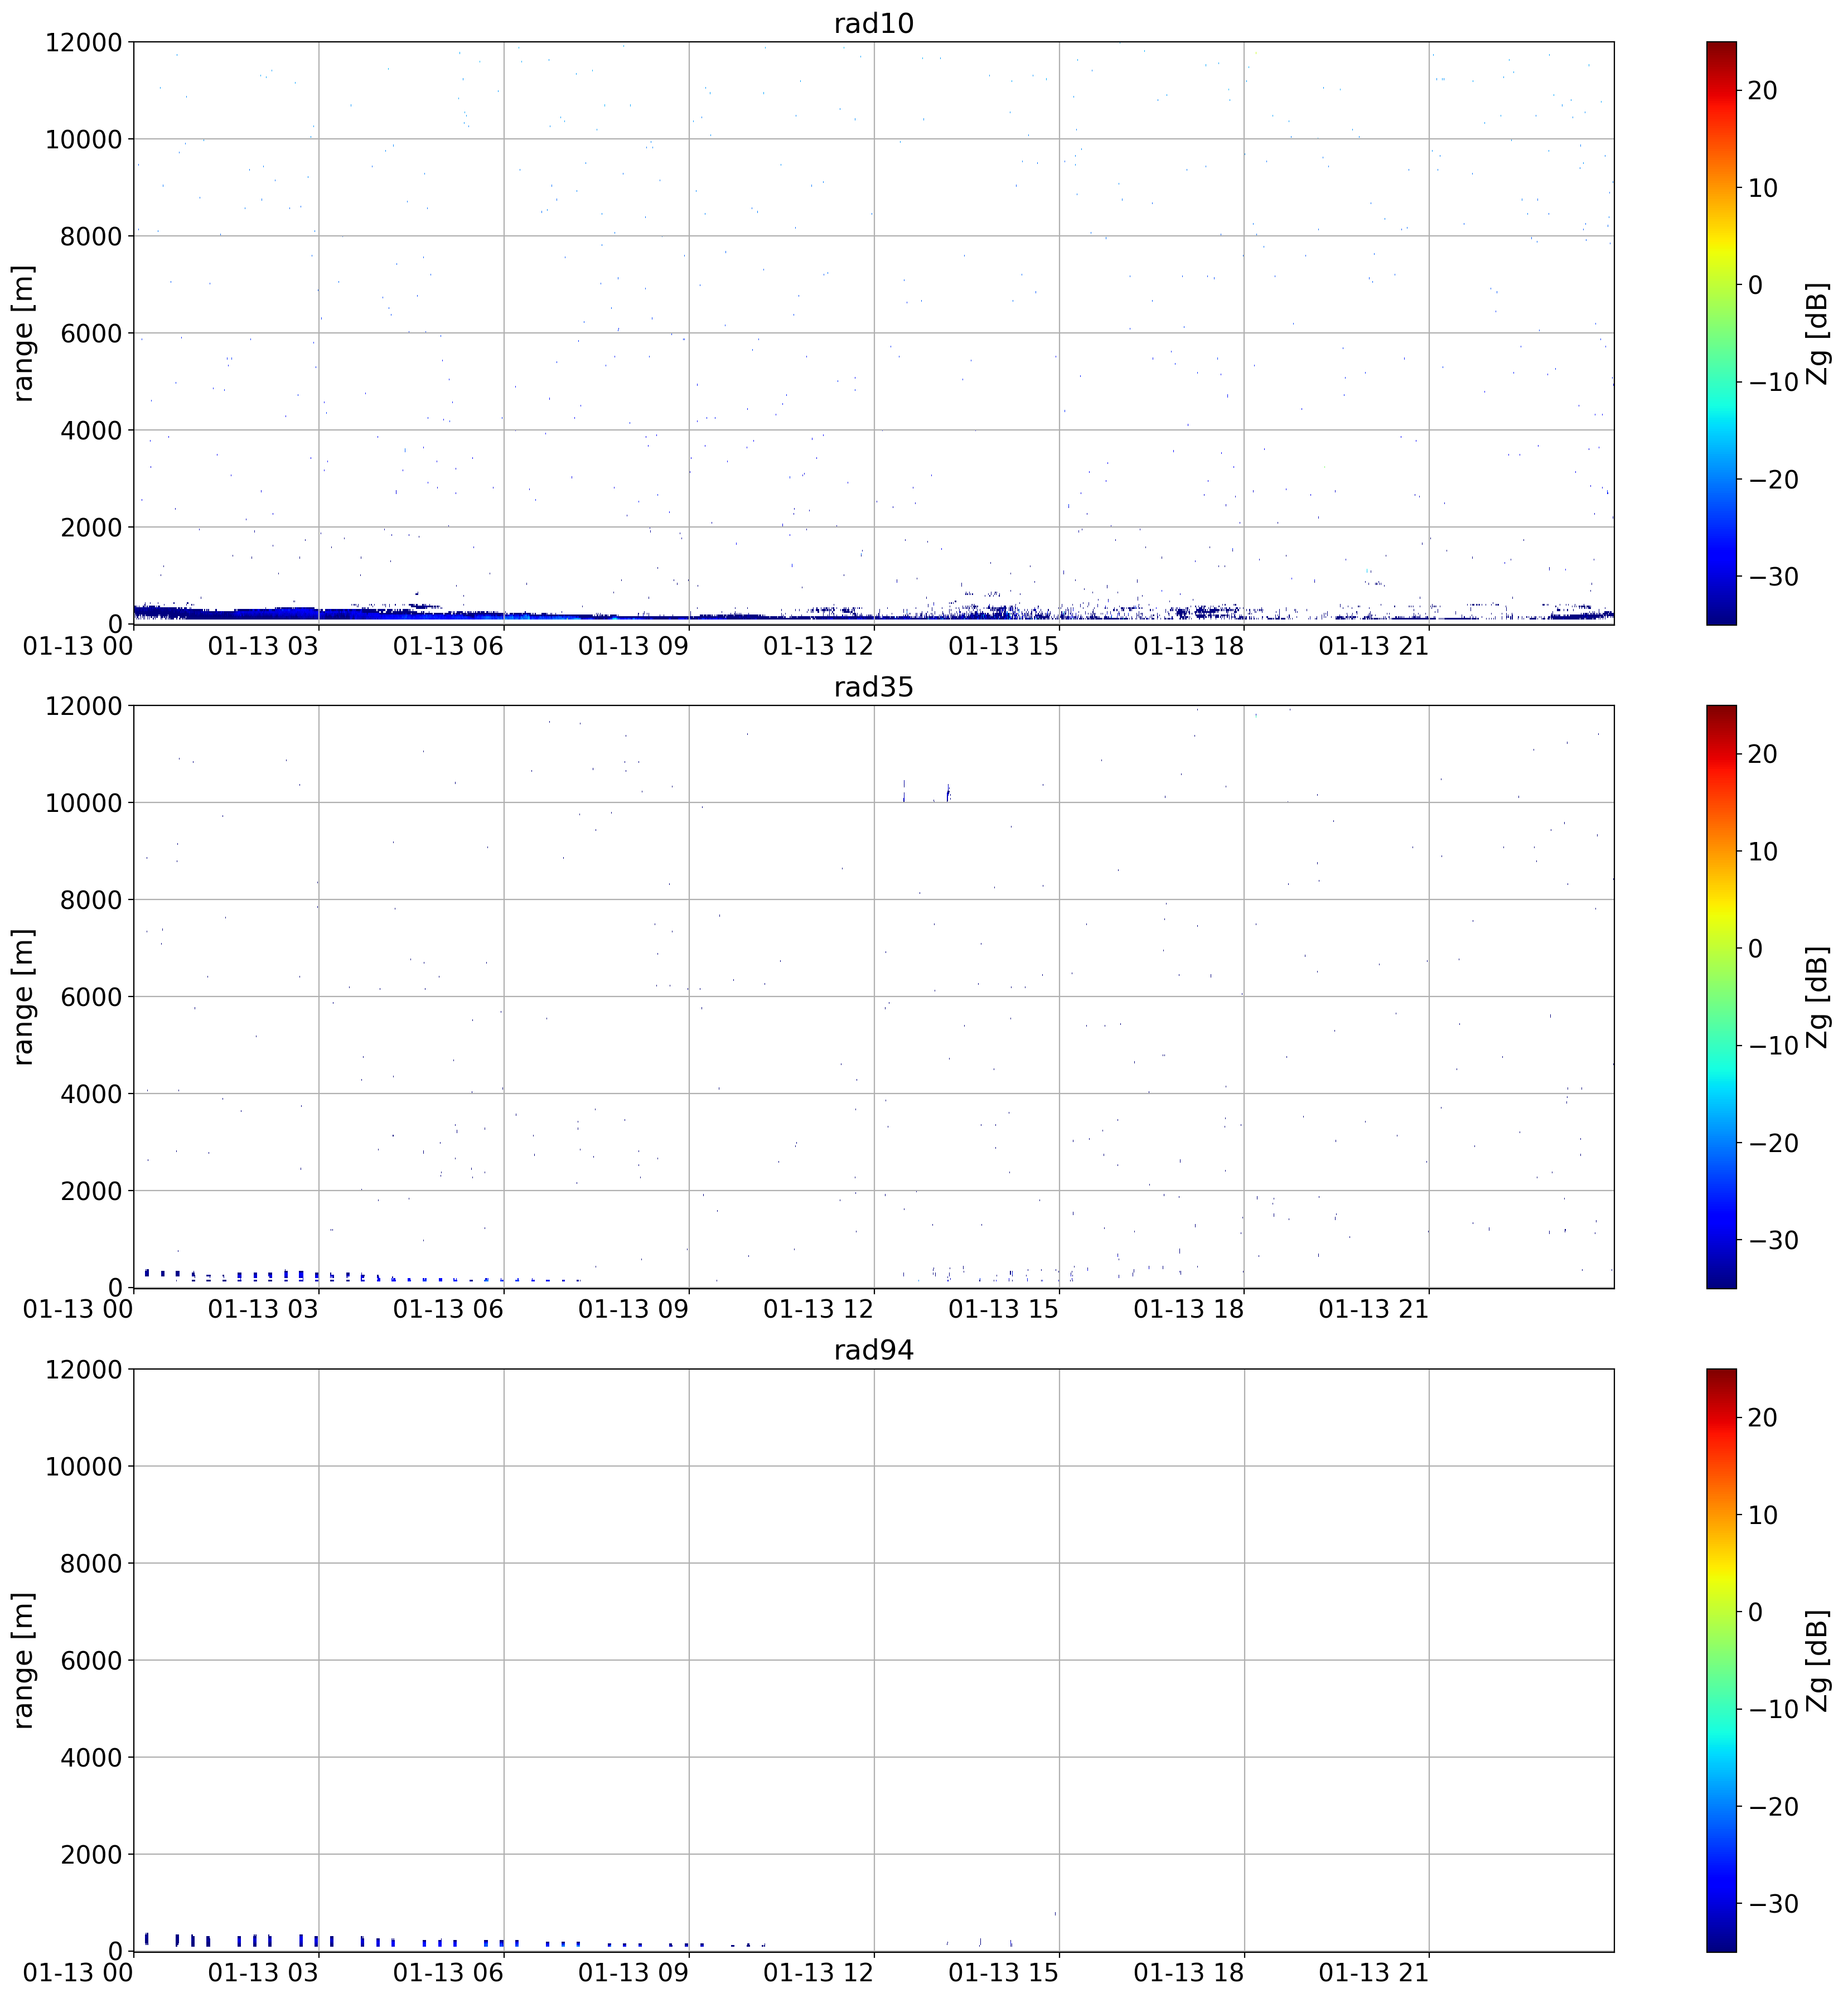Click the '01-13 12' tick label under rad10
The width and height of the screenshot is (1843, 1998).
[x=819, y=646]
